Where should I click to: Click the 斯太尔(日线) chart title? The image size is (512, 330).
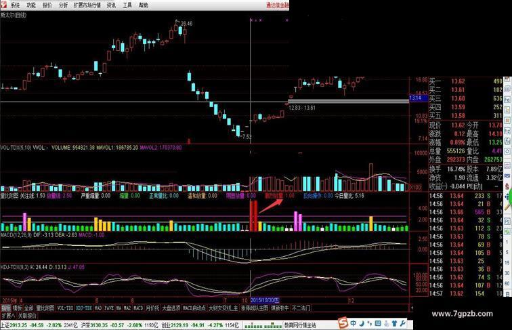click(x=14, y=15)
